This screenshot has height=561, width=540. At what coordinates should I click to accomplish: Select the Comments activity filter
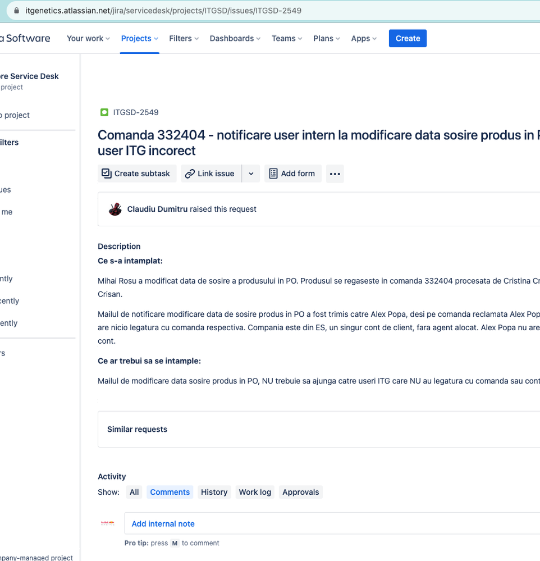pos(170,492)
